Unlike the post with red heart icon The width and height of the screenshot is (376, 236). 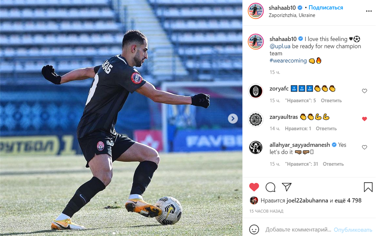[x=254, y=187]
